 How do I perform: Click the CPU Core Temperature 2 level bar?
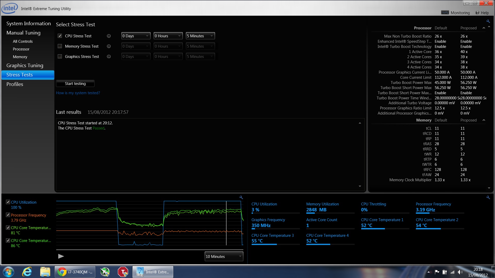coord(440,229)
